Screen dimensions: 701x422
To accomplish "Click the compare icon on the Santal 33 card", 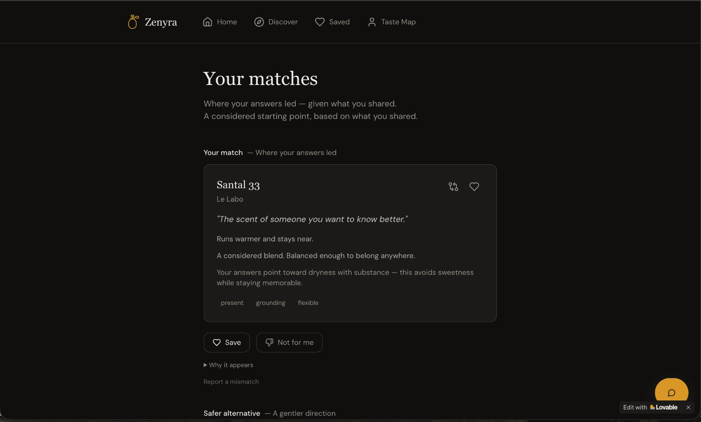I will point(453,186).
